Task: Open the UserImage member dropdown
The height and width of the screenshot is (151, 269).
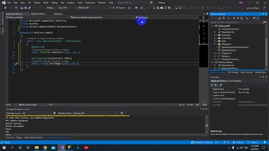Action: tap(167, 18)
